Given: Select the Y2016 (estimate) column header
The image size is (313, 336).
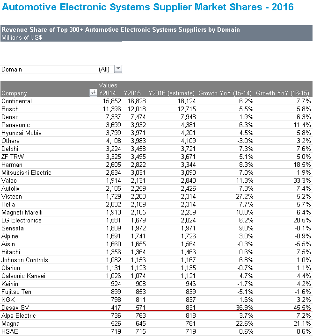Looking at the screenshot, I should 172,93.
